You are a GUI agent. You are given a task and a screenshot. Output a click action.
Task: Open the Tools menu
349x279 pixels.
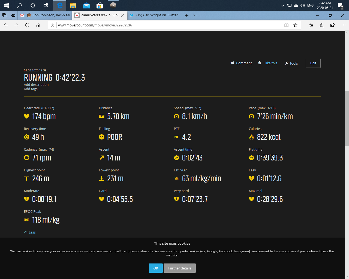click(x=291, y=63)
